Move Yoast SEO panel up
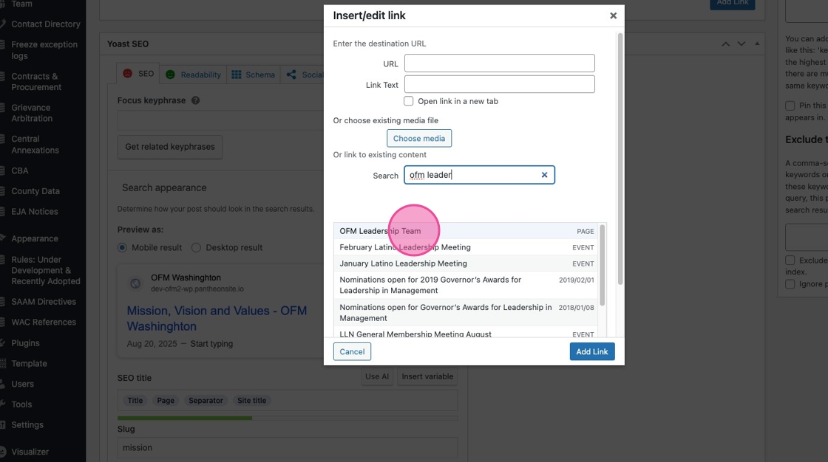828x462 pixels. (x=726, y=44)
